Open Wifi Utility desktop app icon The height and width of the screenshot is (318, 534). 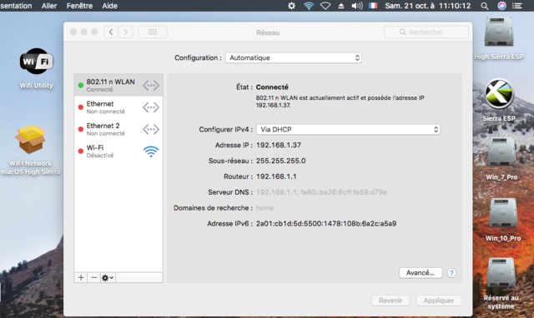[x=36, y=62]
